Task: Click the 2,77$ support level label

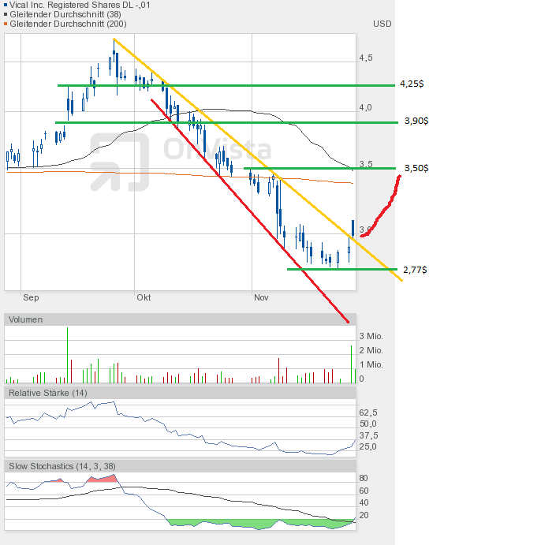Action: coord(415,270)
